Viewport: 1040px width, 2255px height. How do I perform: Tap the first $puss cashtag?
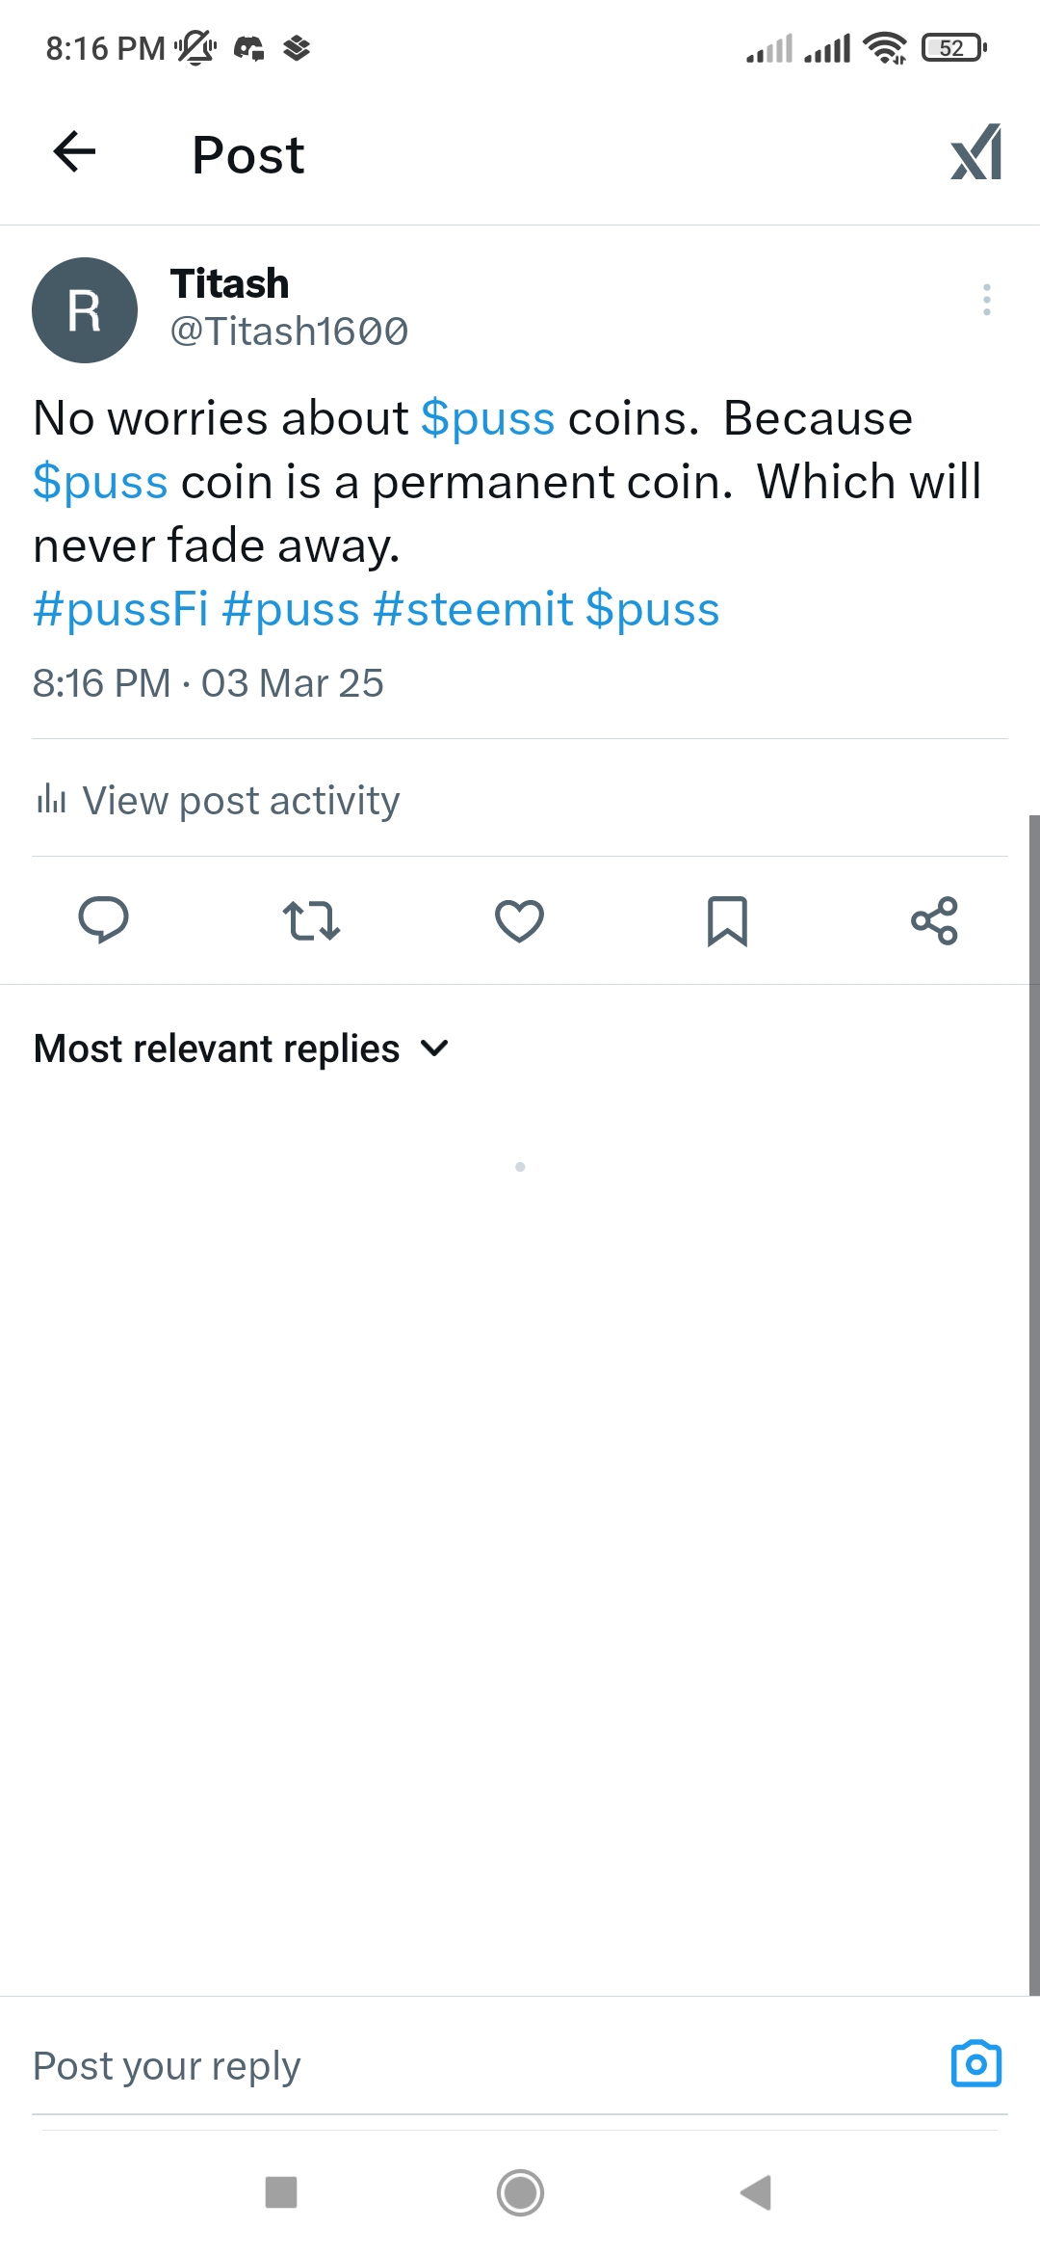[x=487, y=418]
